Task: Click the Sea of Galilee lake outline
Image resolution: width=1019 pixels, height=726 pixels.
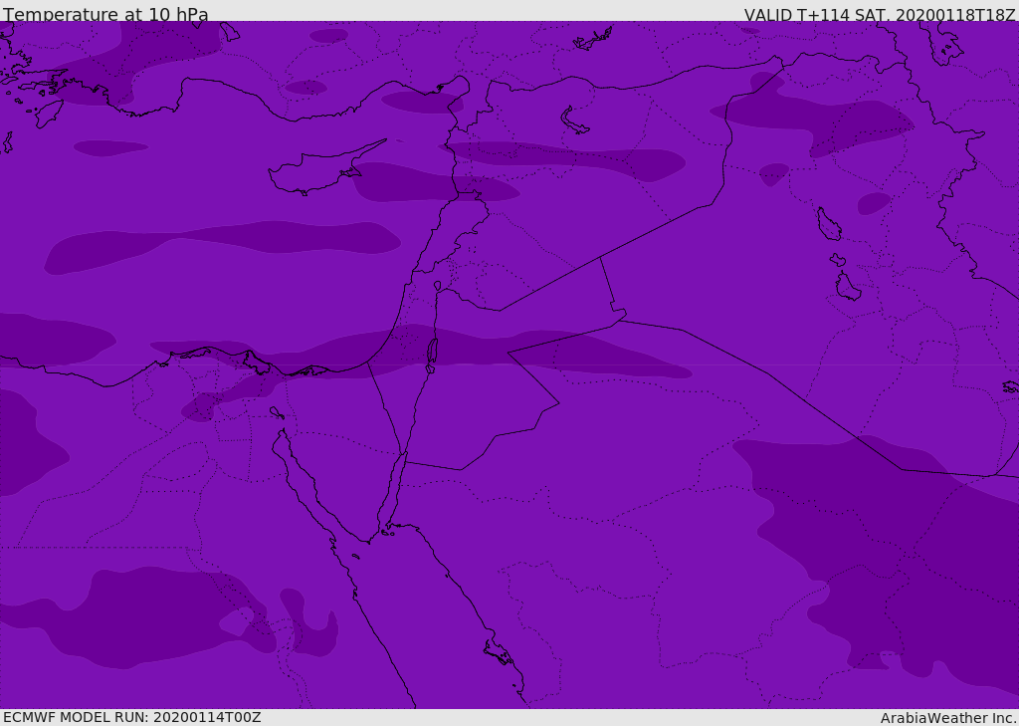Action: coord(437,286)
